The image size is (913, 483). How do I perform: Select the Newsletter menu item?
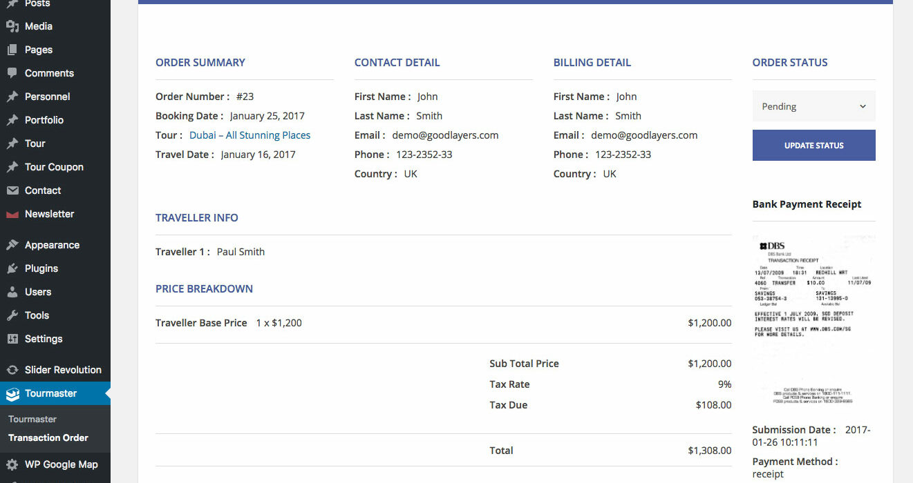click(x=49, y=214)
